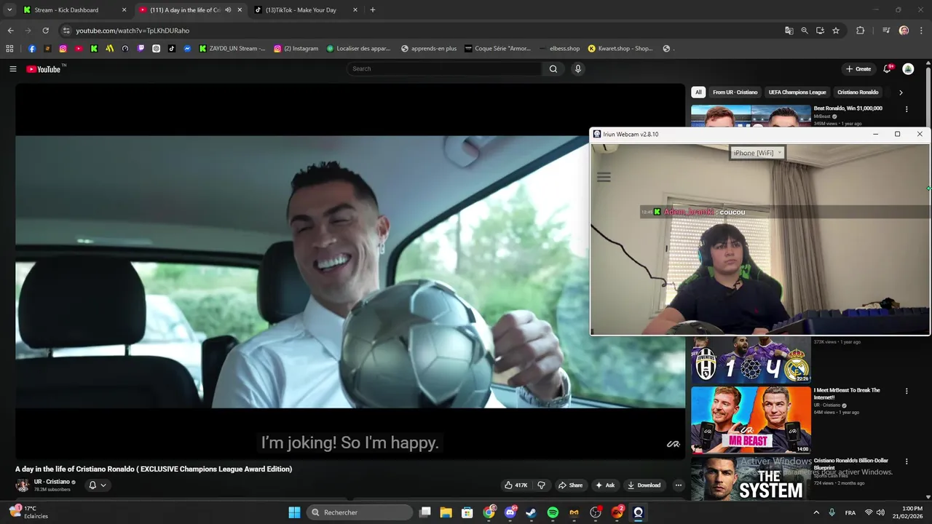
Task: Bookmark this page with star icon
Action: click(836, 31)
